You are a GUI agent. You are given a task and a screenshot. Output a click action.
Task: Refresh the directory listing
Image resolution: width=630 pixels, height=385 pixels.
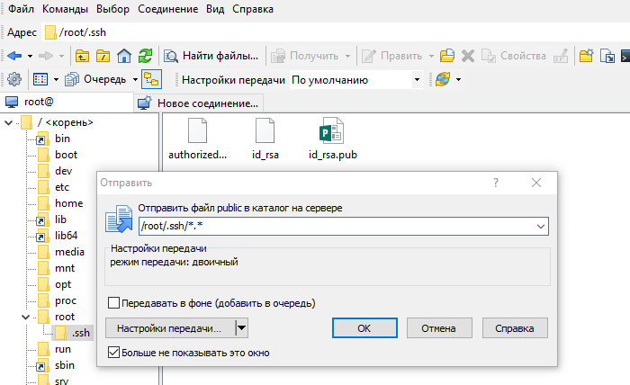(146, 56)
